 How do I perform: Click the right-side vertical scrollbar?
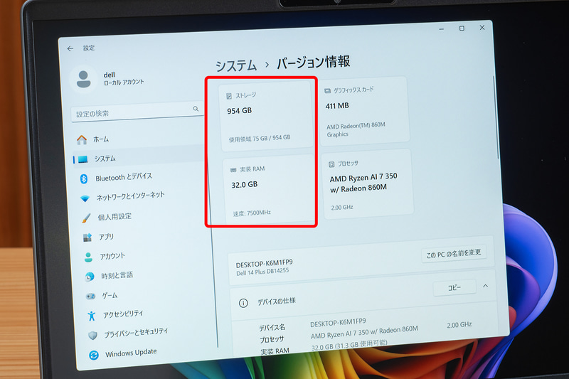(496, 118)
